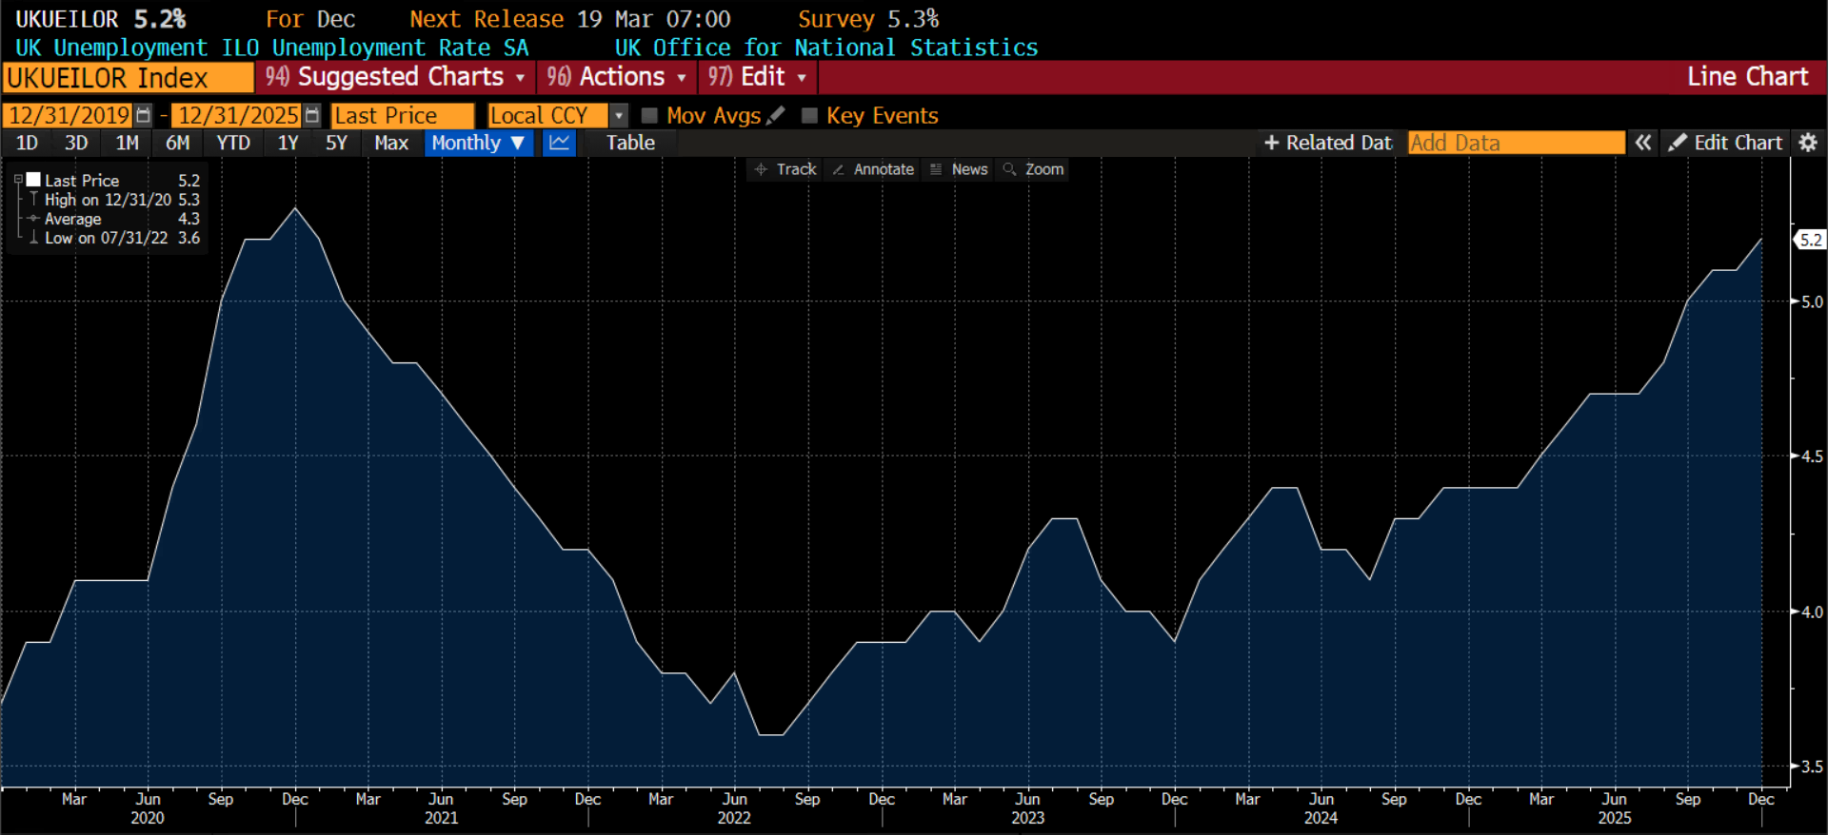Collapse the Last Price legend tree
This screenshot has width=1828, height=835.
coord(18,180)
